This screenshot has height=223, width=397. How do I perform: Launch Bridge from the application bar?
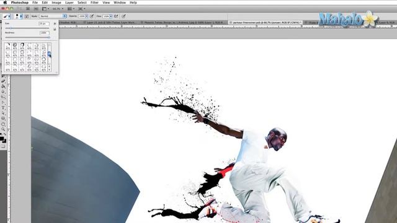(x=28, y=9)
